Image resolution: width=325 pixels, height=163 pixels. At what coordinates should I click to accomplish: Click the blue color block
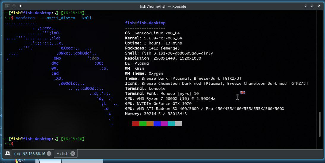(157, 124)
